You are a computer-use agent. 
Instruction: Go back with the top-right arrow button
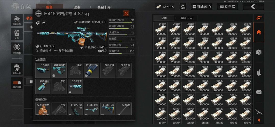coord(253,7)
